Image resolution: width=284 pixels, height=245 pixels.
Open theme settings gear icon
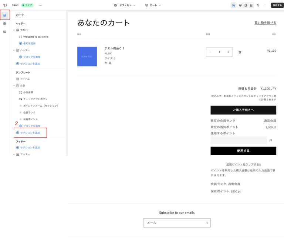point(5,24)
